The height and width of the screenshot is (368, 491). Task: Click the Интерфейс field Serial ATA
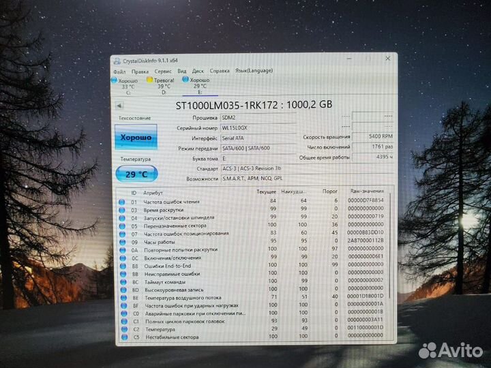click(258, 138)
